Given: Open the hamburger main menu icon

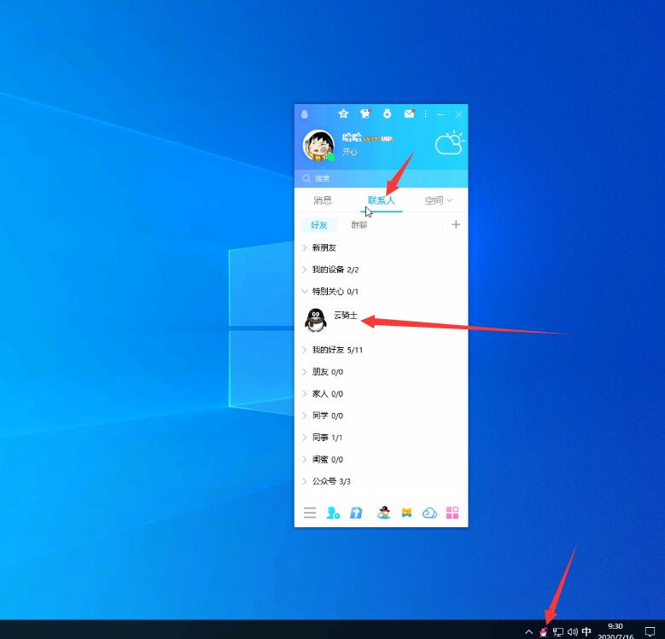Looking at the screenshot, I should point(310,513).
